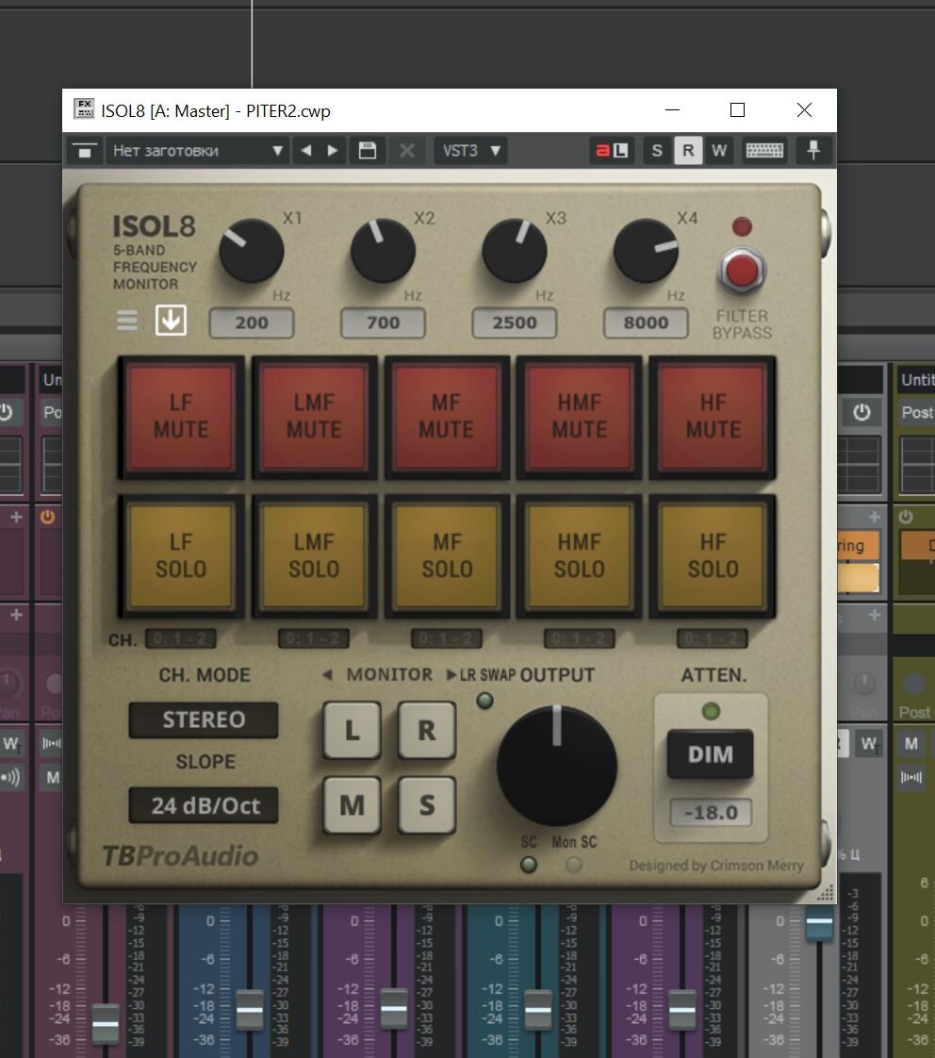
Task: Solo the HMF band
Action: tap(579, 555)
